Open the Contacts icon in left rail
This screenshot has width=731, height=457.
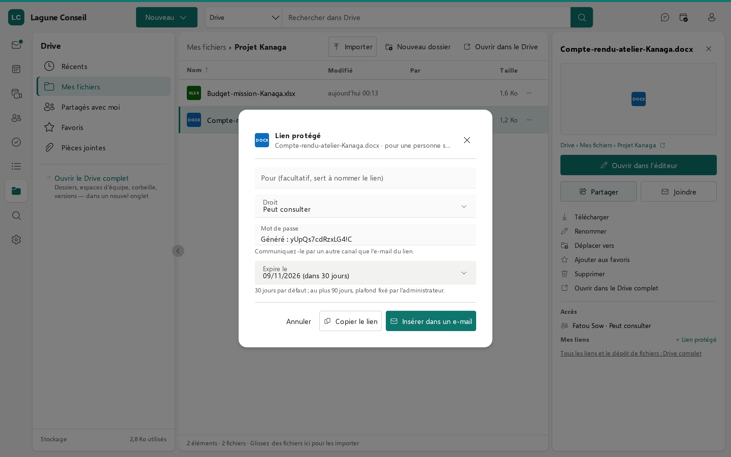(x=16, y=118)
